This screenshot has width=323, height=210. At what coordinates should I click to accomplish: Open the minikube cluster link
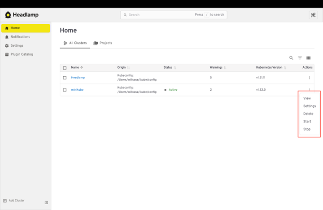[77, 90]
